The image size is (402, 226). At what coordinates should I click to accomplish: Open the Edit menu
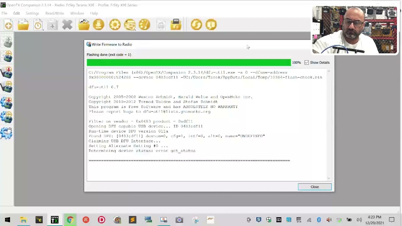click(x=16, y=13)
